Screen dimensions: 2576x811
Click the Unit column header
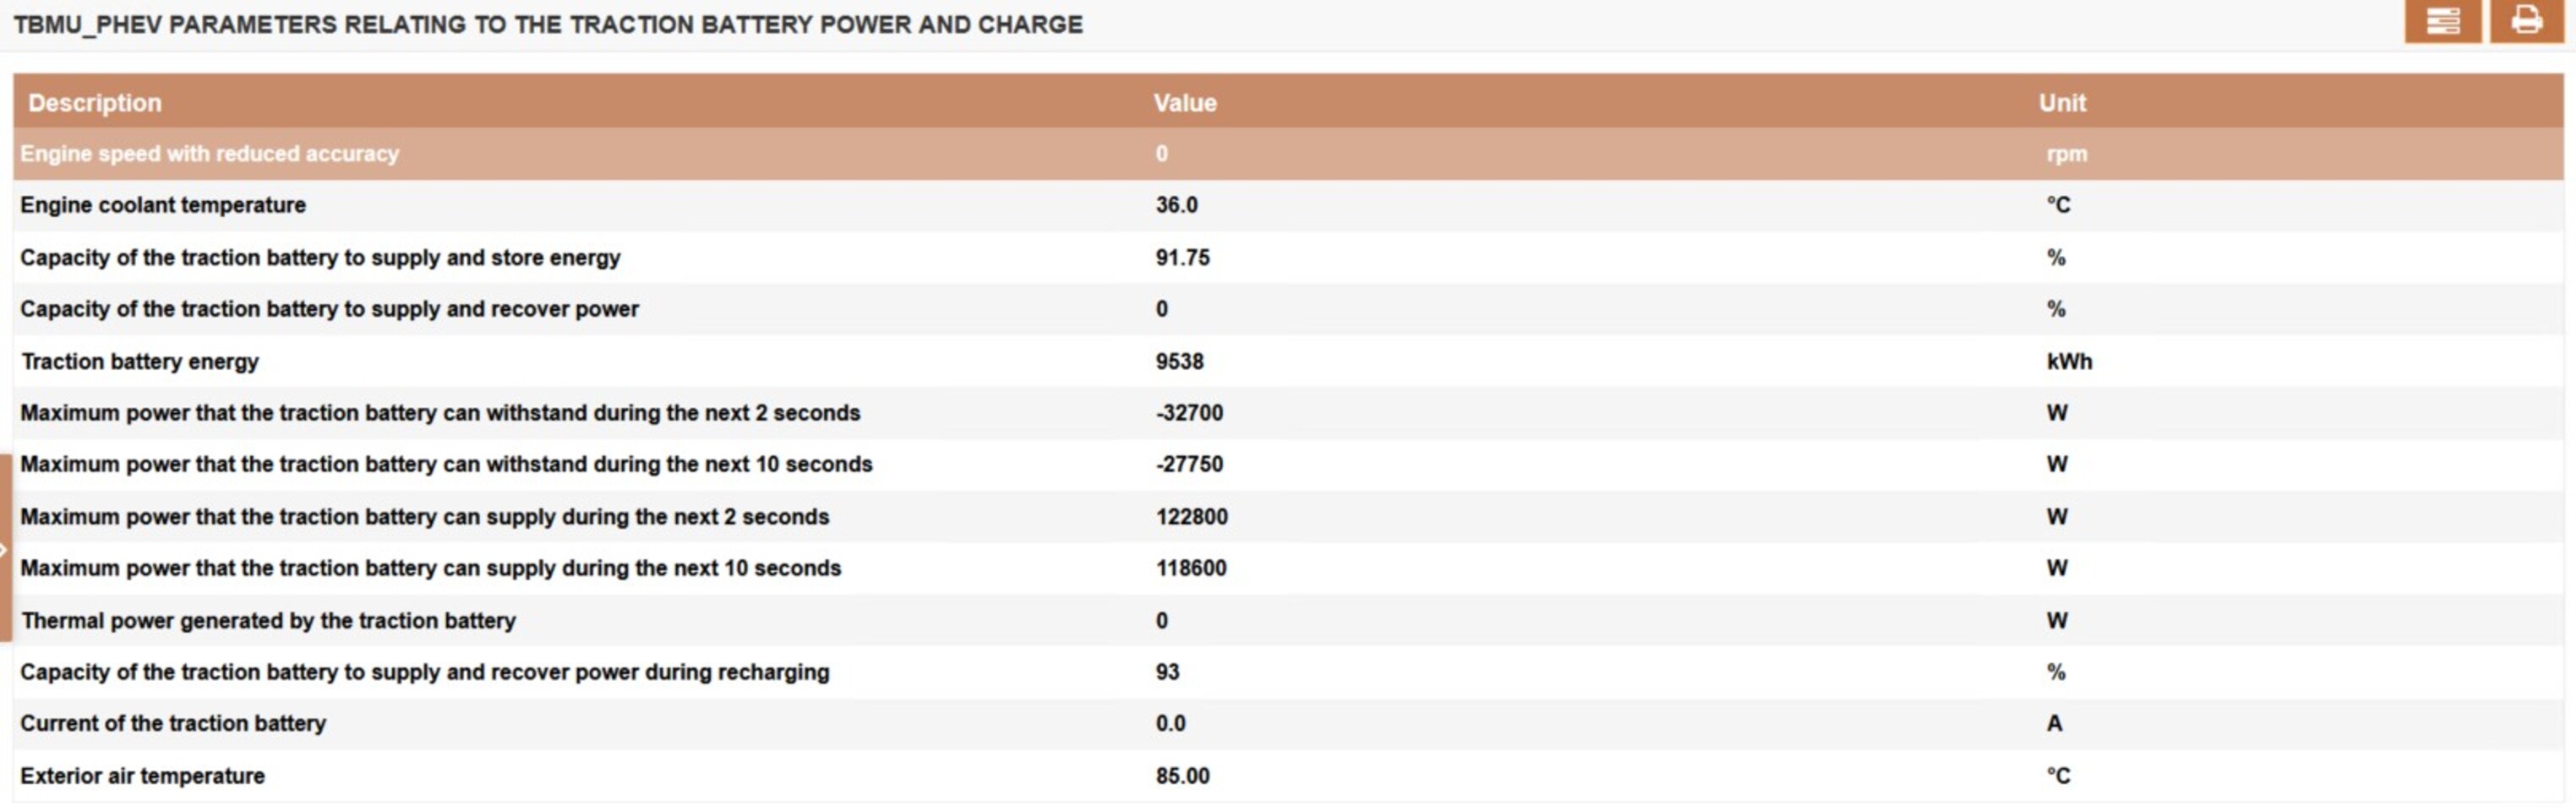(2062, 103)
